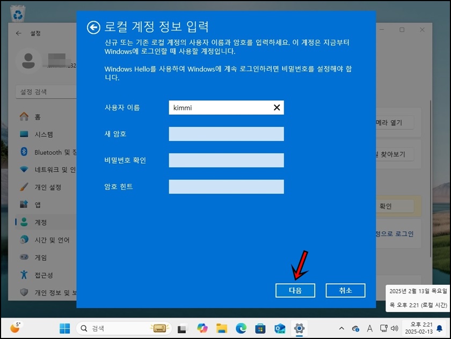Open Task View on taskbar
The height and width of the screenshot is (339, 451).
[183, 328]
